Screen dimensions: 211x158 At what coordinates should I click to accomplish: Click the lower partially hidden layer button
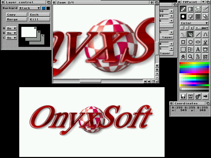(x=166, y=53)
